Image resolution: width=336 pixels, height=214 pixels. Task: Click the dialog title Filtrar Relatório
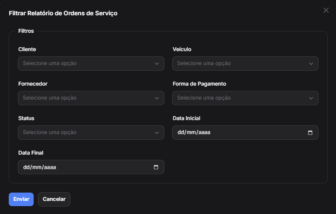(x=63, y=13)
